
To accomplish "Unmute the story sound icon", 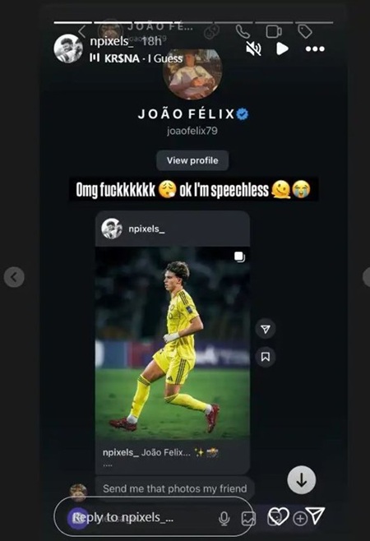I will 253,49.
